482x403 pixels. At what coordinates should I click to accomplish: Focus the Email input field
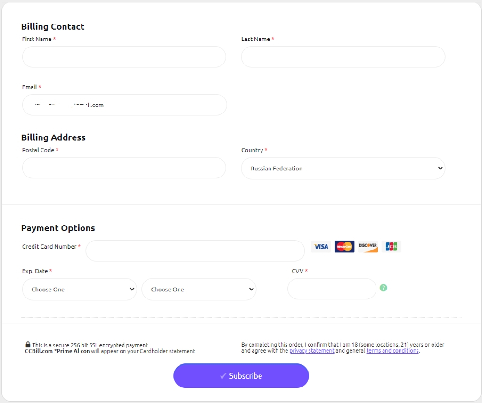pyautogui.click(x=124, y=105)
